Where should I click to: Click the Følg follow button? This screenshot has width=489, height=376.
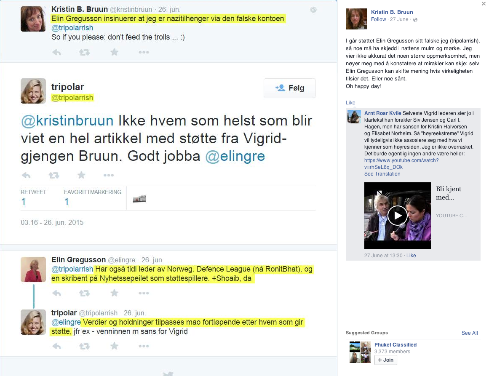click(x=290, y=88)
